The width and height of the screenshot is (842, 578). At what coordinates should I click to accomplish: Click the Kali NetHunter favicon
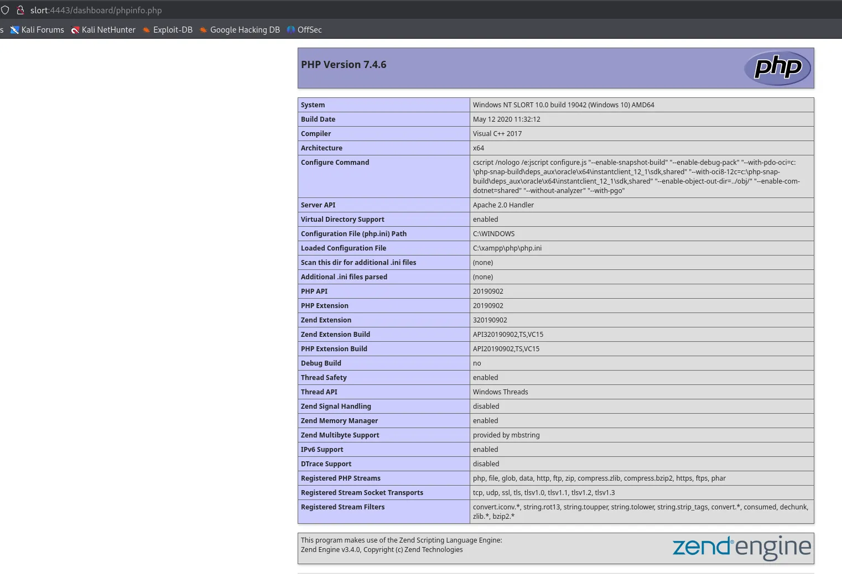(75, 30)
